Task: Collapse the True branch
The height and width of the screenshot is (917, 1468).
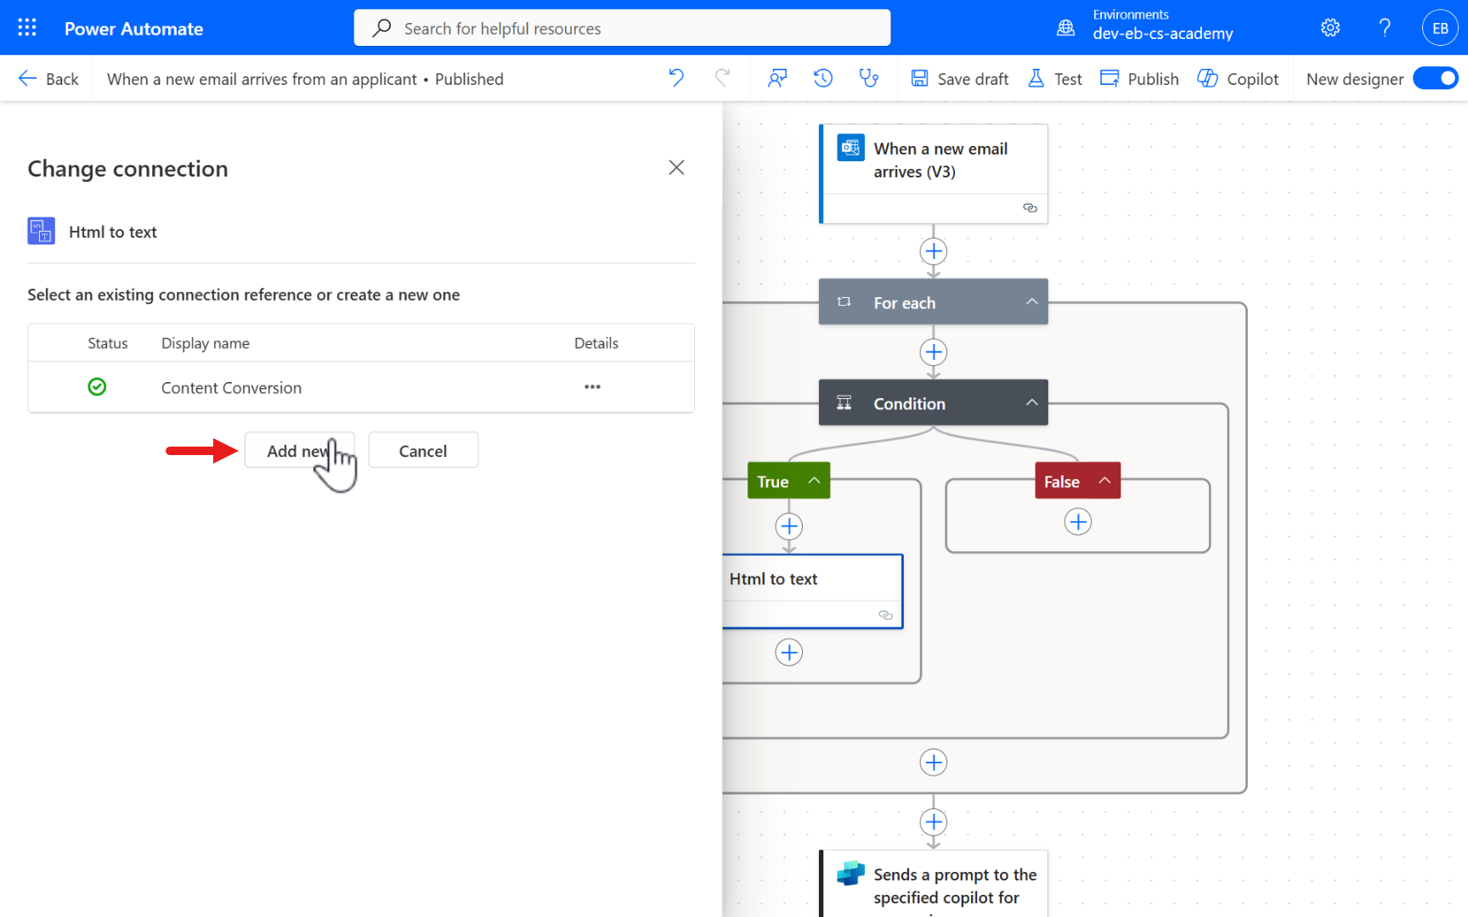Action: tap(814, 481)
